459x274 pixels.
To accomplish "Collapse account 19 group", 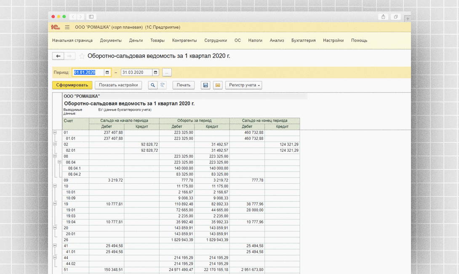I will 55,204.
